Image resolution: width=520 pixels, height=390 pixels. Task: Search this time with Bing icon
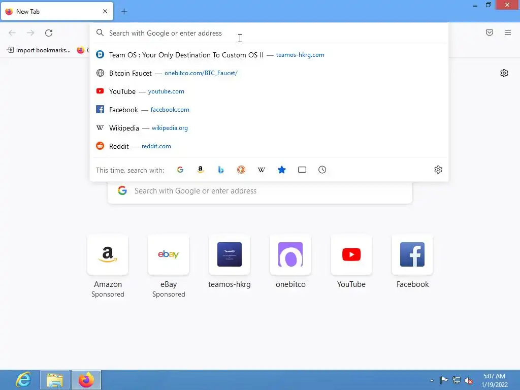click(221, 170)
